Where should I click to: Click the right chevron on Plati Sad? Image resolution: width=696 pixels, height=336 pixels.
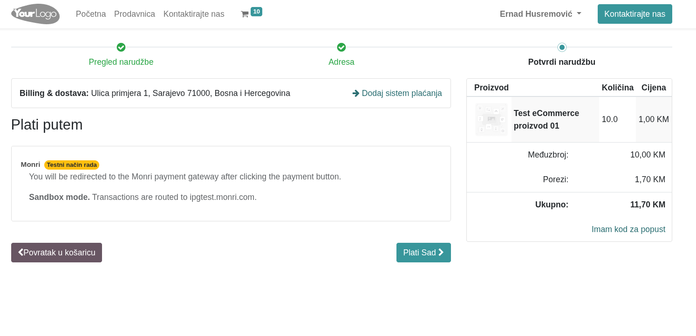coord(441,252)
